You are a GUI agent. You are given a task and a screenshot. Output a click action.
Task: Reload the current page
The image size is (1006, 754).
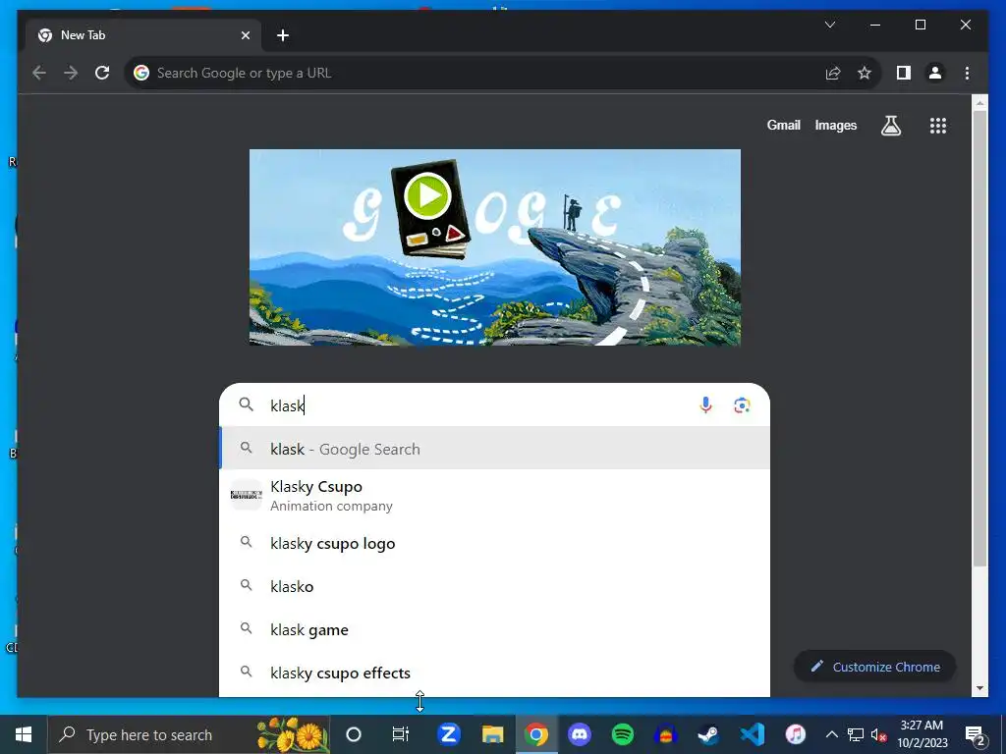click(x=102, y=73)
